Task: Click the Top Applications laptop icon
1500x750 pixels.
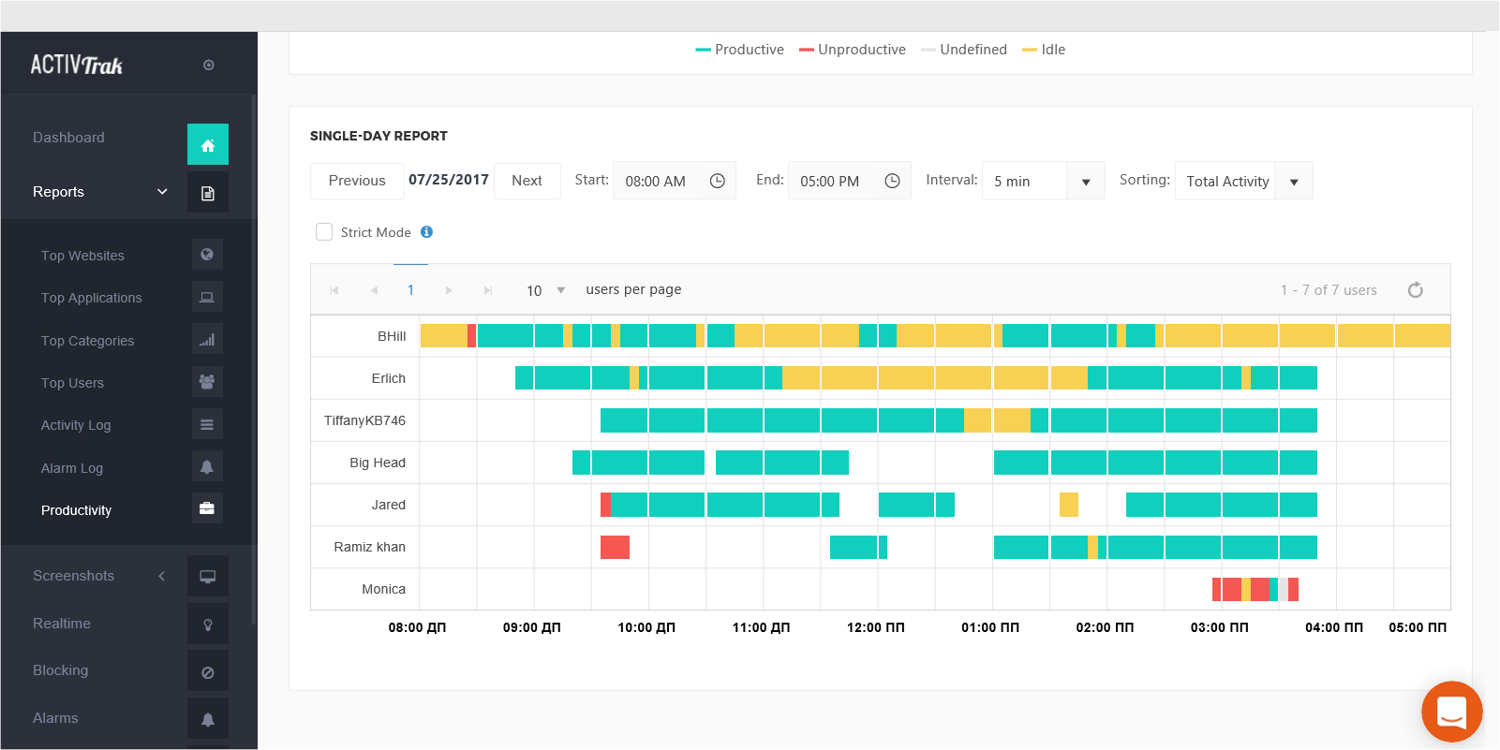Action: click(x=207, y=297)
